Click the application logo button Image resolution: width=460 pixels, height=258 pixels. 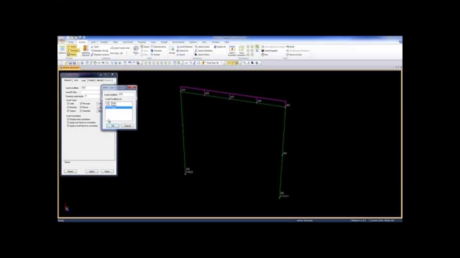coord(62,40)
